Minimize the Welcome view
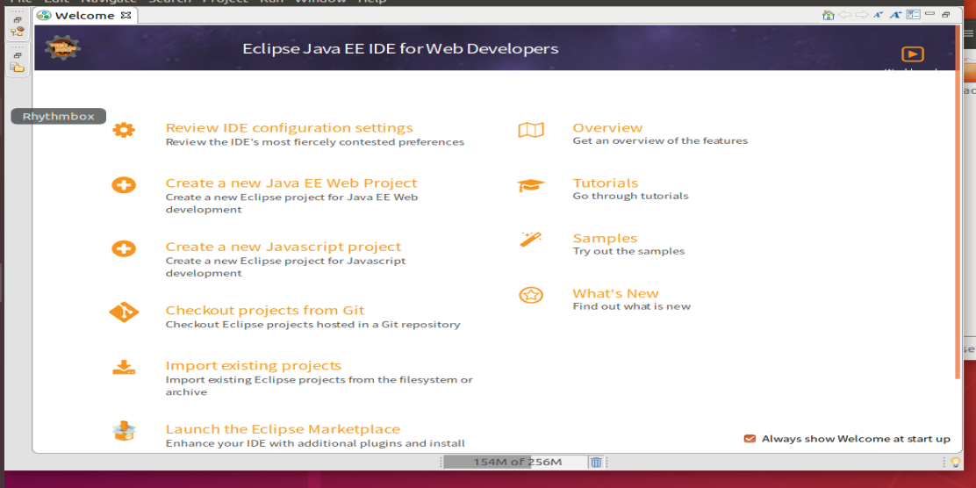This screenshot has width=976, height=488. coord(930,14)
